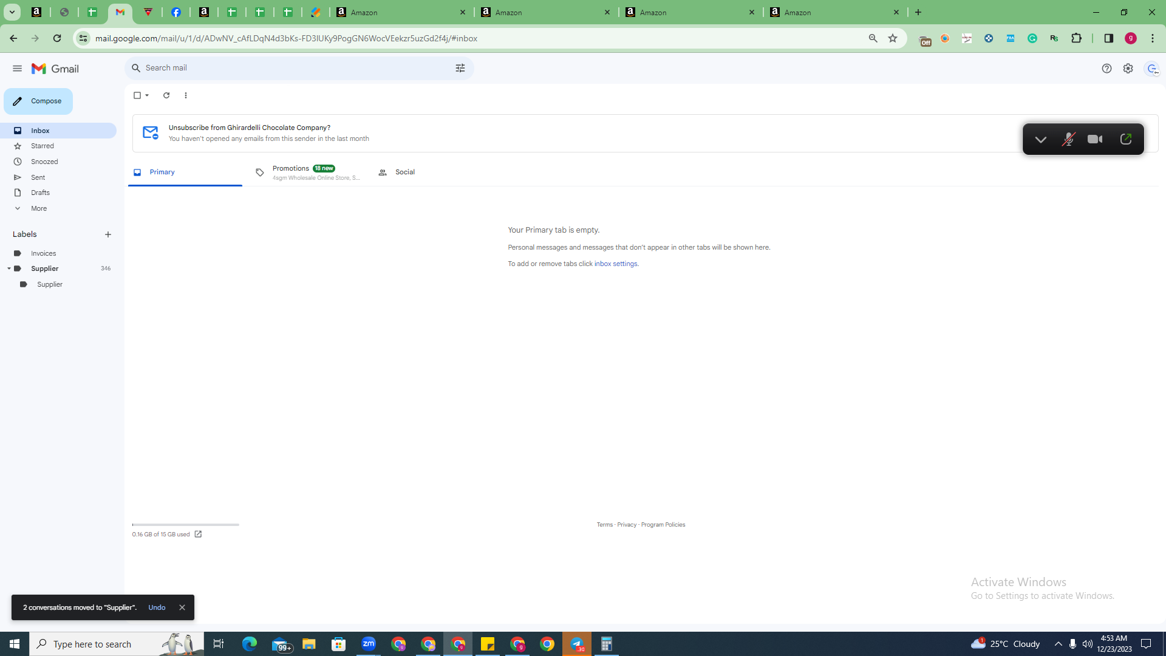The height and width of the screenshot is (656, 1166).
Task: Refresh the inbox with the refresh icon
Action: [166, 95]
